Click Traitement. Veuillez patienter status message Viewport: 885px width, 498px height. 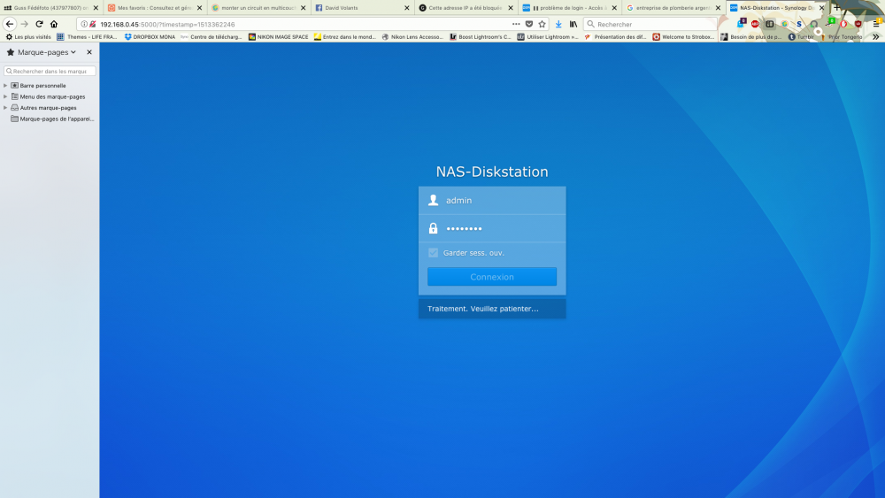pos(482,309)
